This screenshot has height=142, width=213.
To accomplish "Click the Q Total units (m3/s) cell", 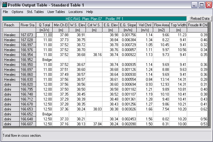I will pos(44,30).
